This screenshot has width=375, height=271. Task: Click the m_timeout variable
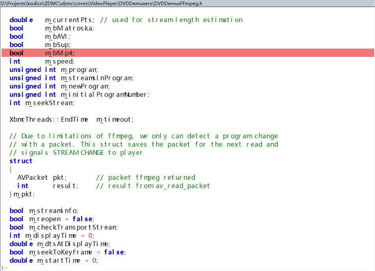(115, 119)
